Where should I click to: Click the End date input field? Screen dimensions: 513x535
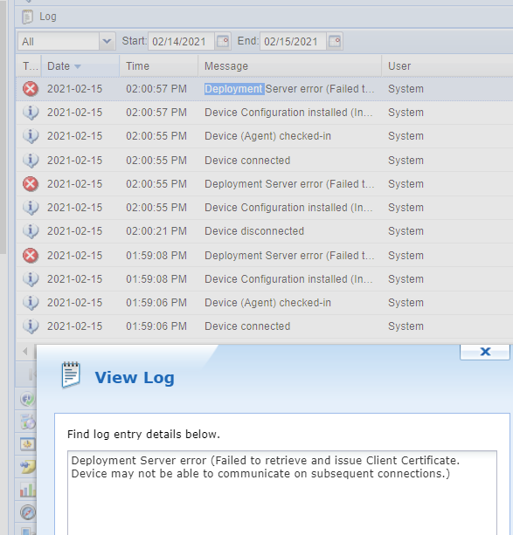pyautogui.click(x=293, y=41)
